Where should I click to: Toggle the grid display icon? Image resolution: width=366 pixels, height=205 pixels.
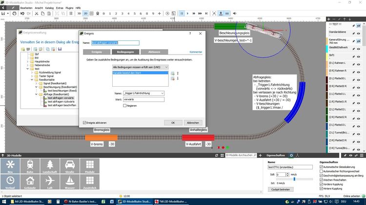pos(92,14)
